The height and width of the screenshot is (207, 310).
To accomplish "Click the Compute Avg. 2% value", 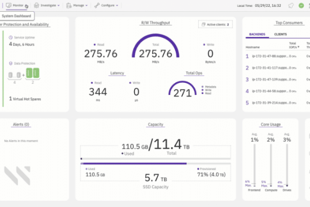I will (271, 140).
